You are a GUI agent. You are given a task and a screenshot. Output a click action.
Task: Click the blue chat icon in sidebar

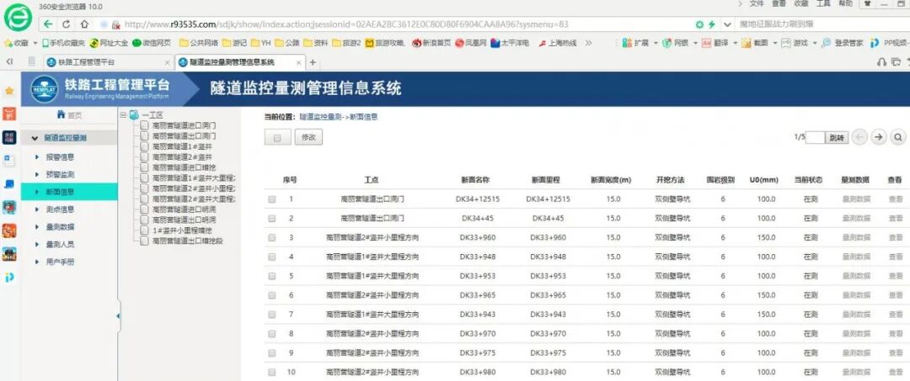pyautogui.click(x=9, y=184)
